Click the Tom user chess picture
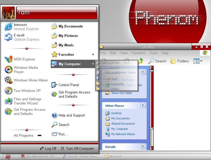 [x=8, y=13]
